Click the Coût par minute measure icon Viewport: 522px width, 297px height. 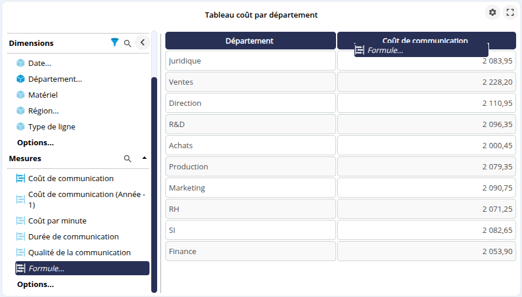(x=21, y=221)
